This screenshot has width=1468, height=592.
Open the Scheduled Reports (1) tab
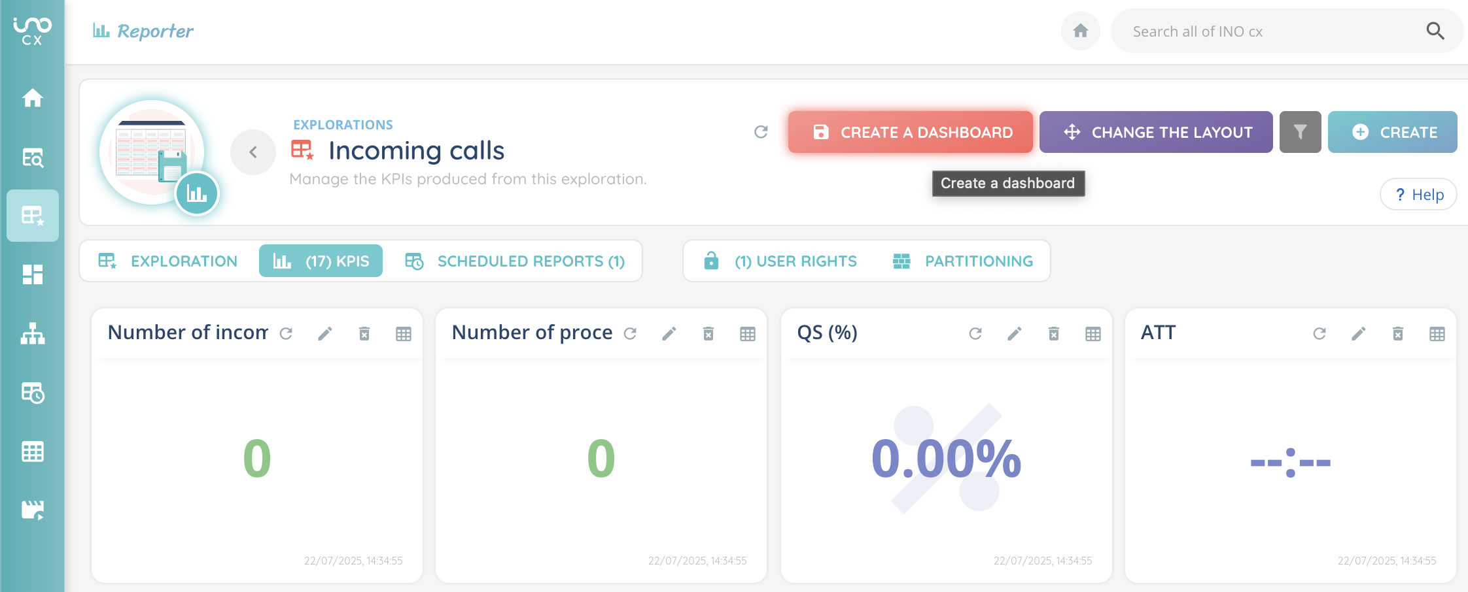pyautogui.click(x=515, y=261)
